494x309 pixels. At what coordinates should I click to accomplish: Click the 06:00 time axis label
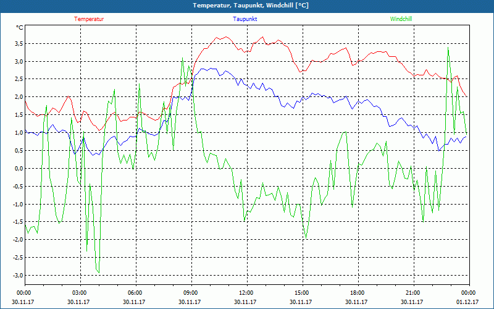point(135,293)
